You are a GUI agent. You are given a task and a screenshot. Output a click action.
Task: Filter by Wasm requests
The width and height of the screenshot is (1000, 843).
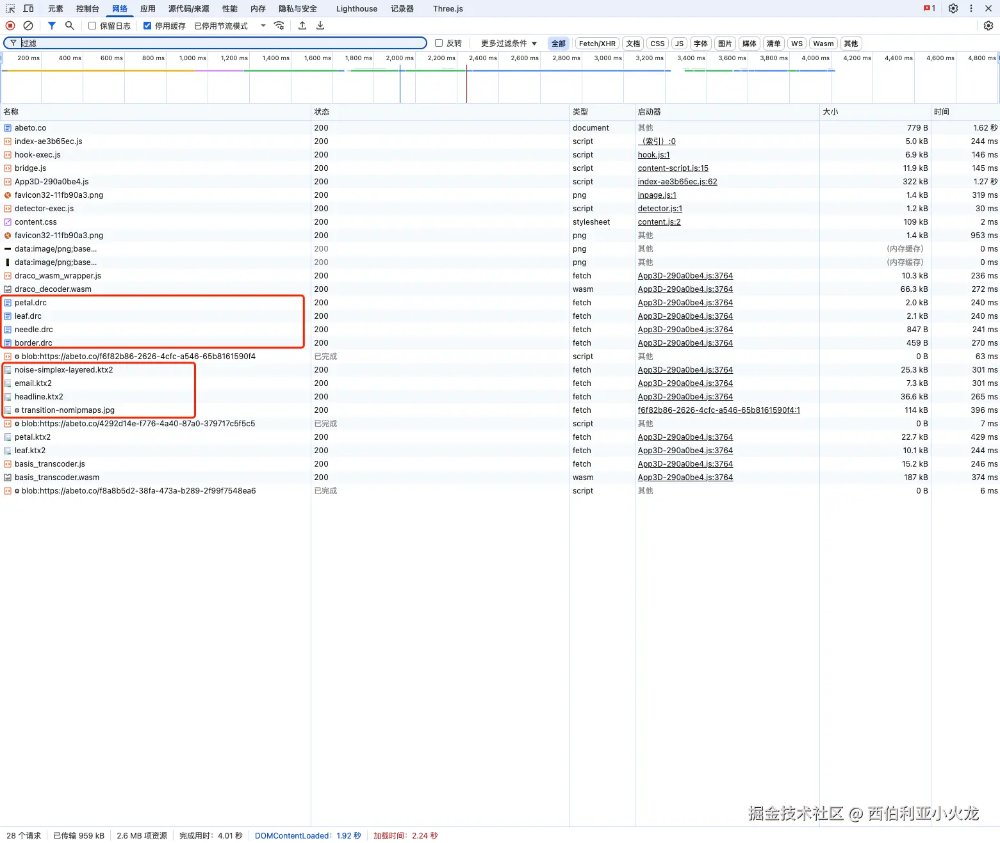pos(823,44)
